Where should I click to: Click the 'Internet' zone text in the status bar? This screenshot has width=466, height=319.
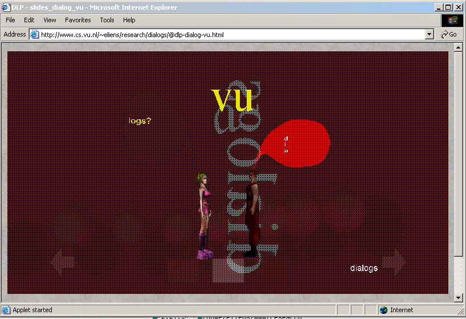pos(402,310)
